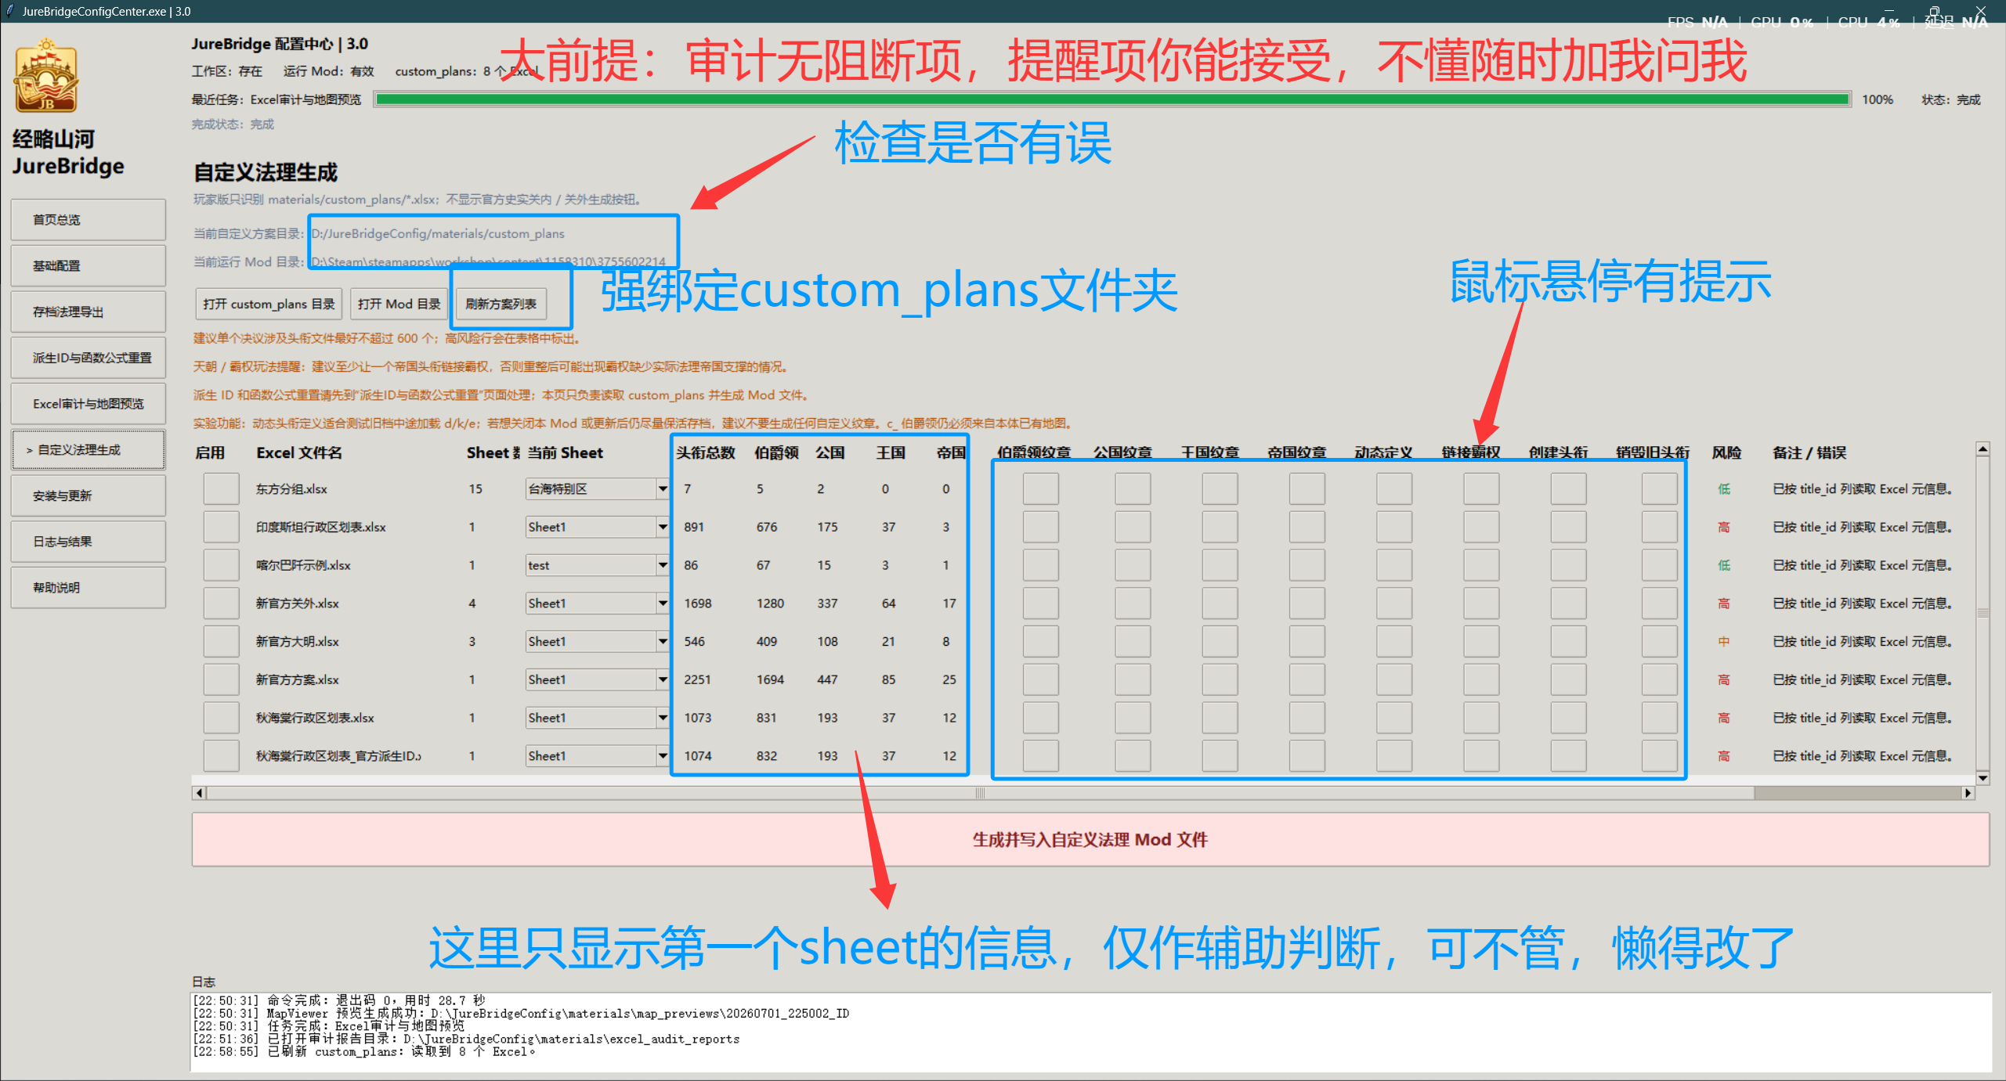Click the 链接霸权 column header
This screenshot has width=2006, height=1081.
(x=1471, y=453)
